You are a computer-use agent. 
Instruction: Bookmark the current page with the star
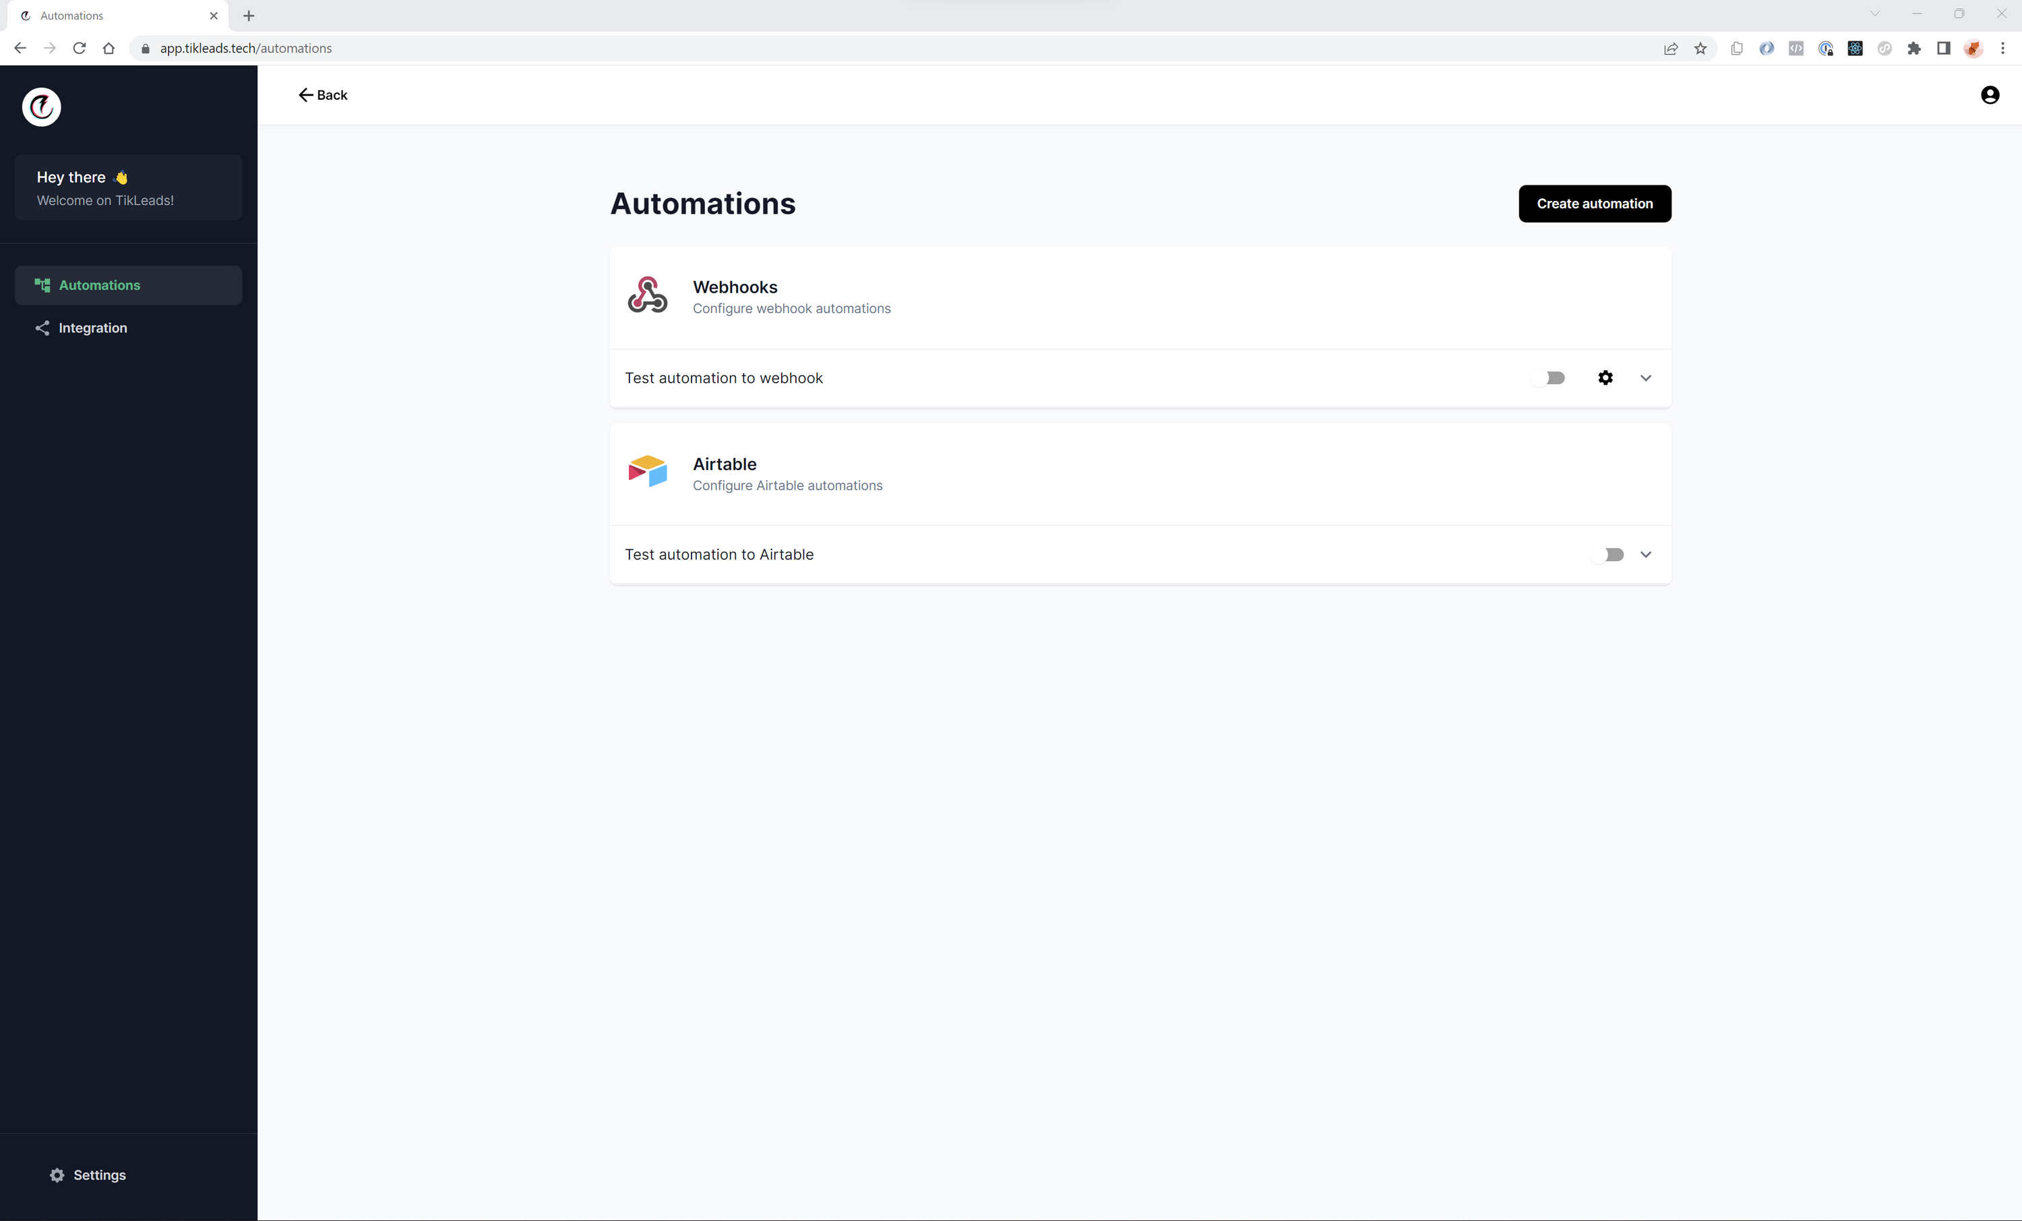[x=1701, y=49]
